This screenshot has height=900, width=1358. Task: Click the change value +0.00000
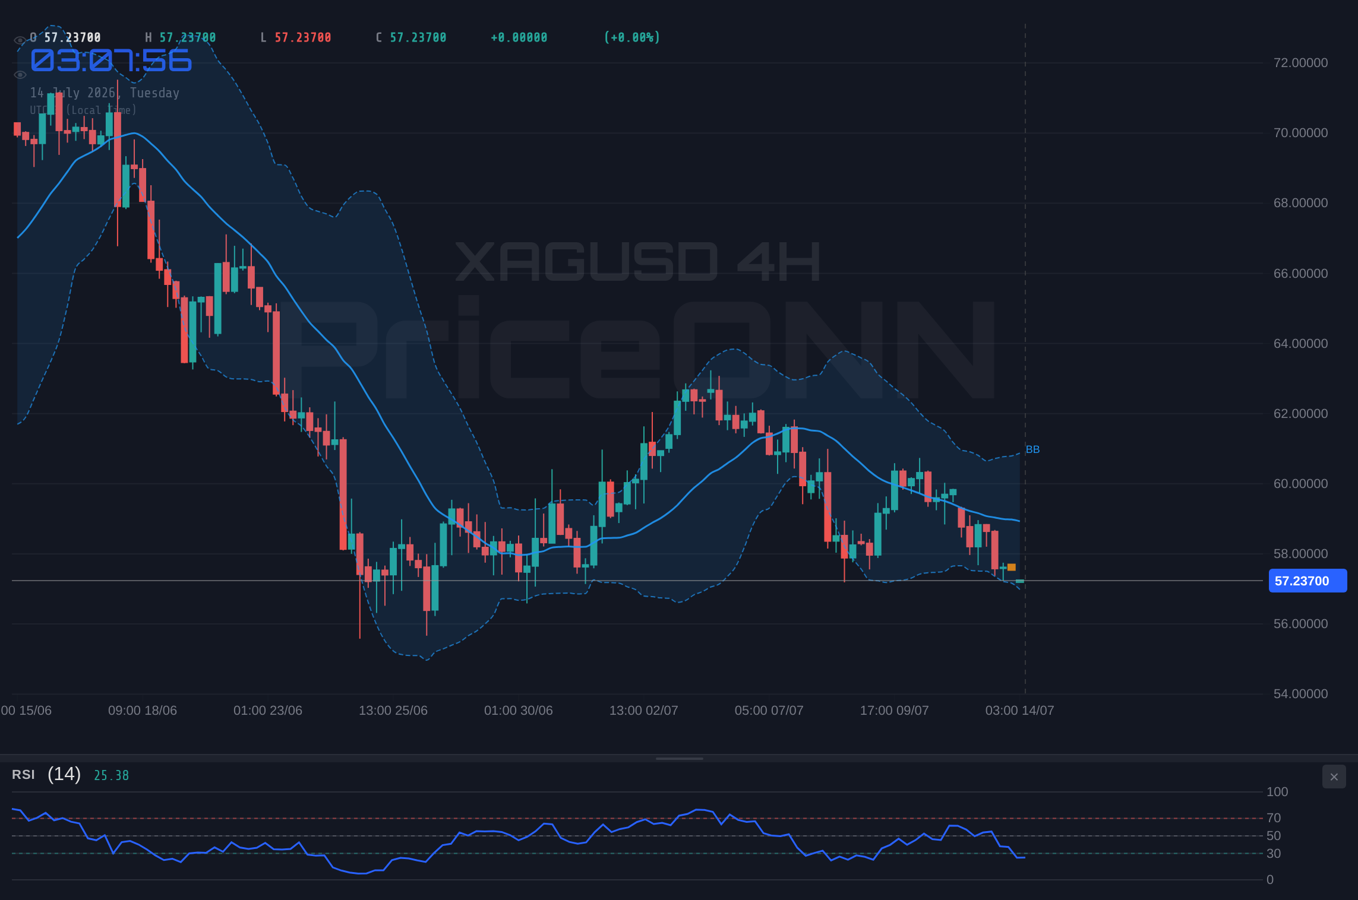519,37
